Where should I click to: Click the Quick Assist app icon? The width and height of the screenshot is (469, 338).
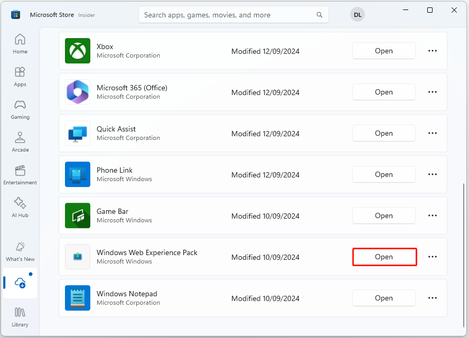[78, 133]
